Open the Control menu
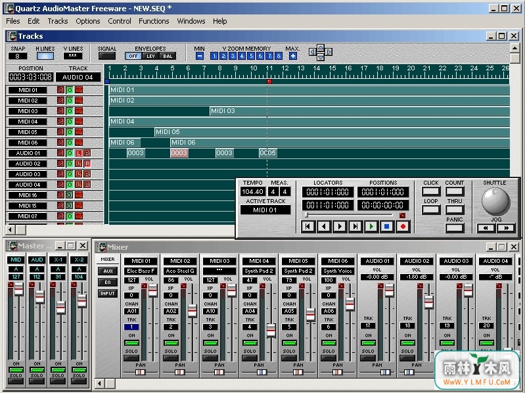 (x=120, y=21)
